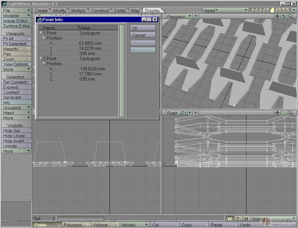Click the magnifier icon of the Perspective viewport
Screen dimensions: 298x228
(290, 16)
